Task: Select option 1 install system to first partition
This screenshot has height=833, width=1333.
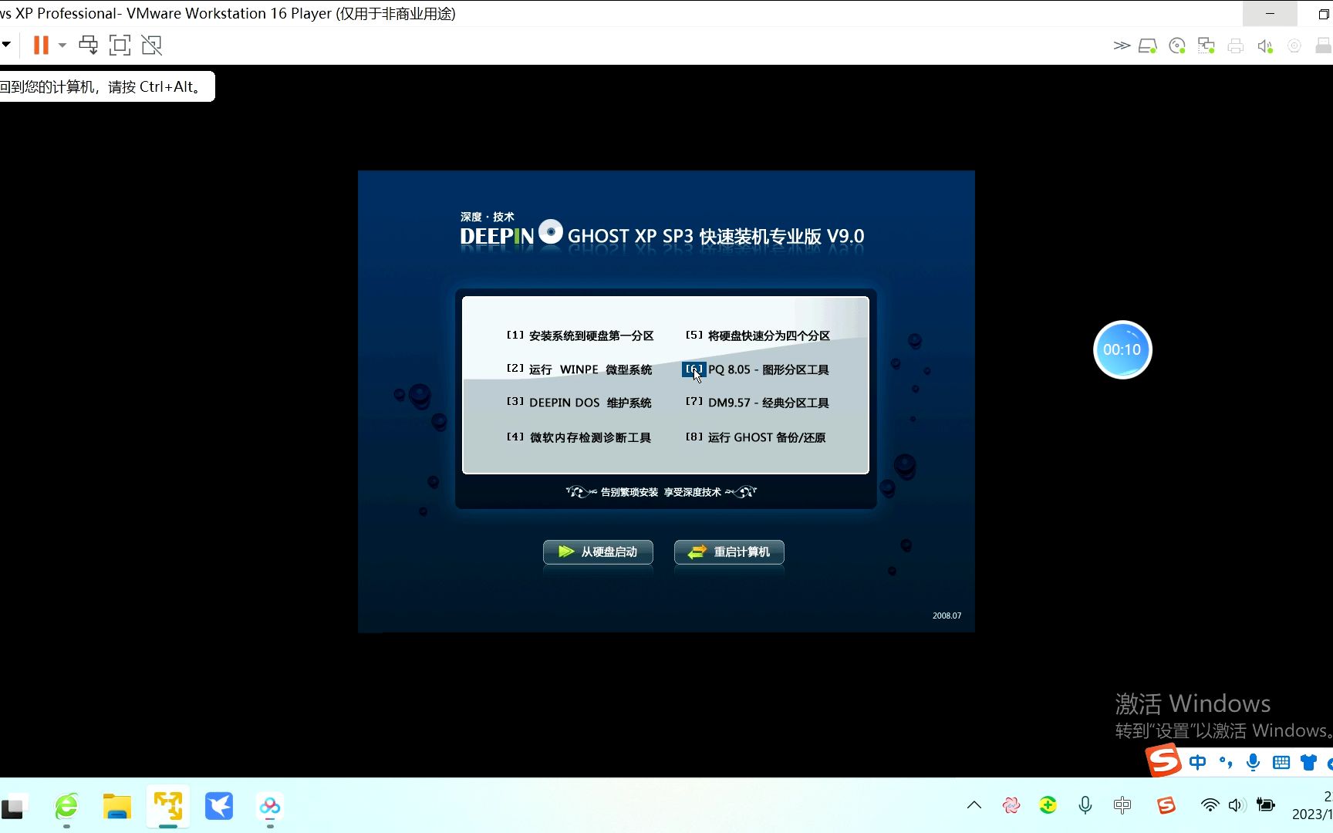Action: [580, 336]
